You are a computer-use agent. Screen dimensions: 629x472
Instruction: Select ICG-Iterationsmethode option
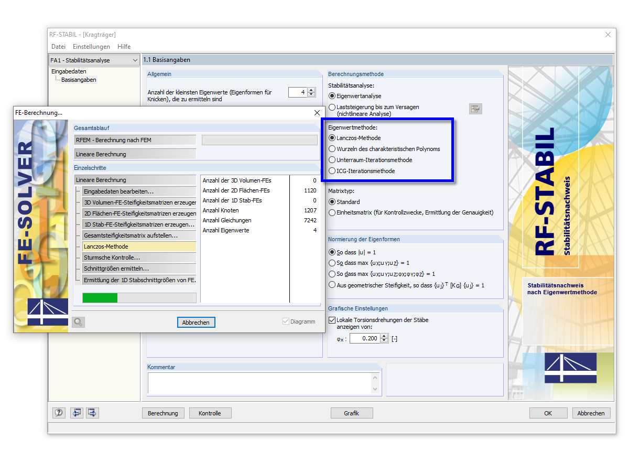[x=332, y=171]
